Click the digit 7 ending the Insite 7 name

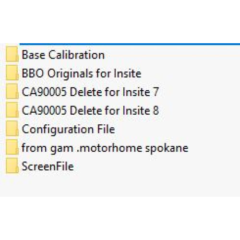(x=156, y=92)
